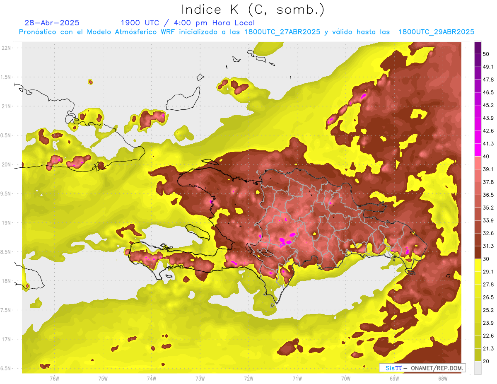The width and height of the screenshot is (497, 384).
Task: Click the legend value "37.8"
Action: pyautogui.click(x=488, y=182)
